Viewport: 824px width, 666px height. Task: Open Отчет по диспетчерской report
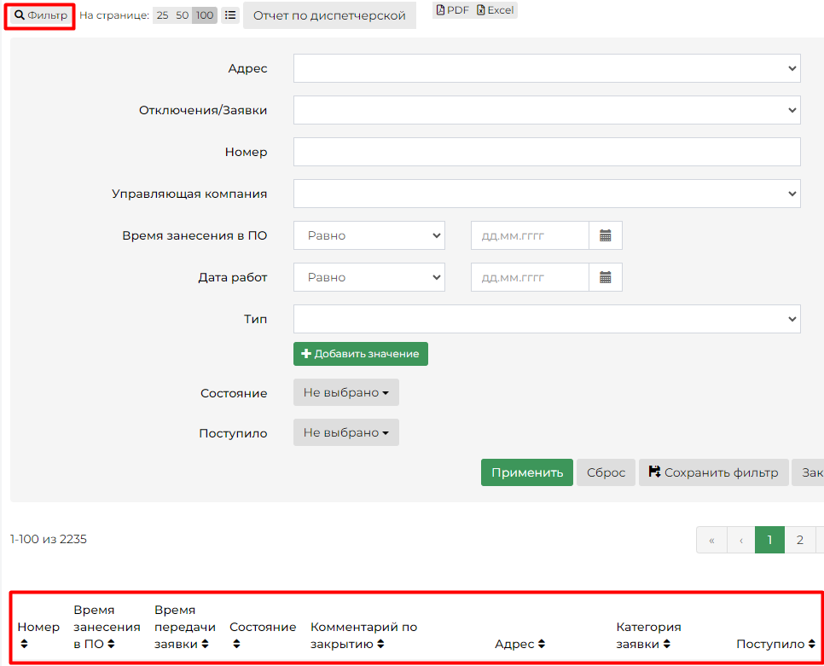[329, 15]
